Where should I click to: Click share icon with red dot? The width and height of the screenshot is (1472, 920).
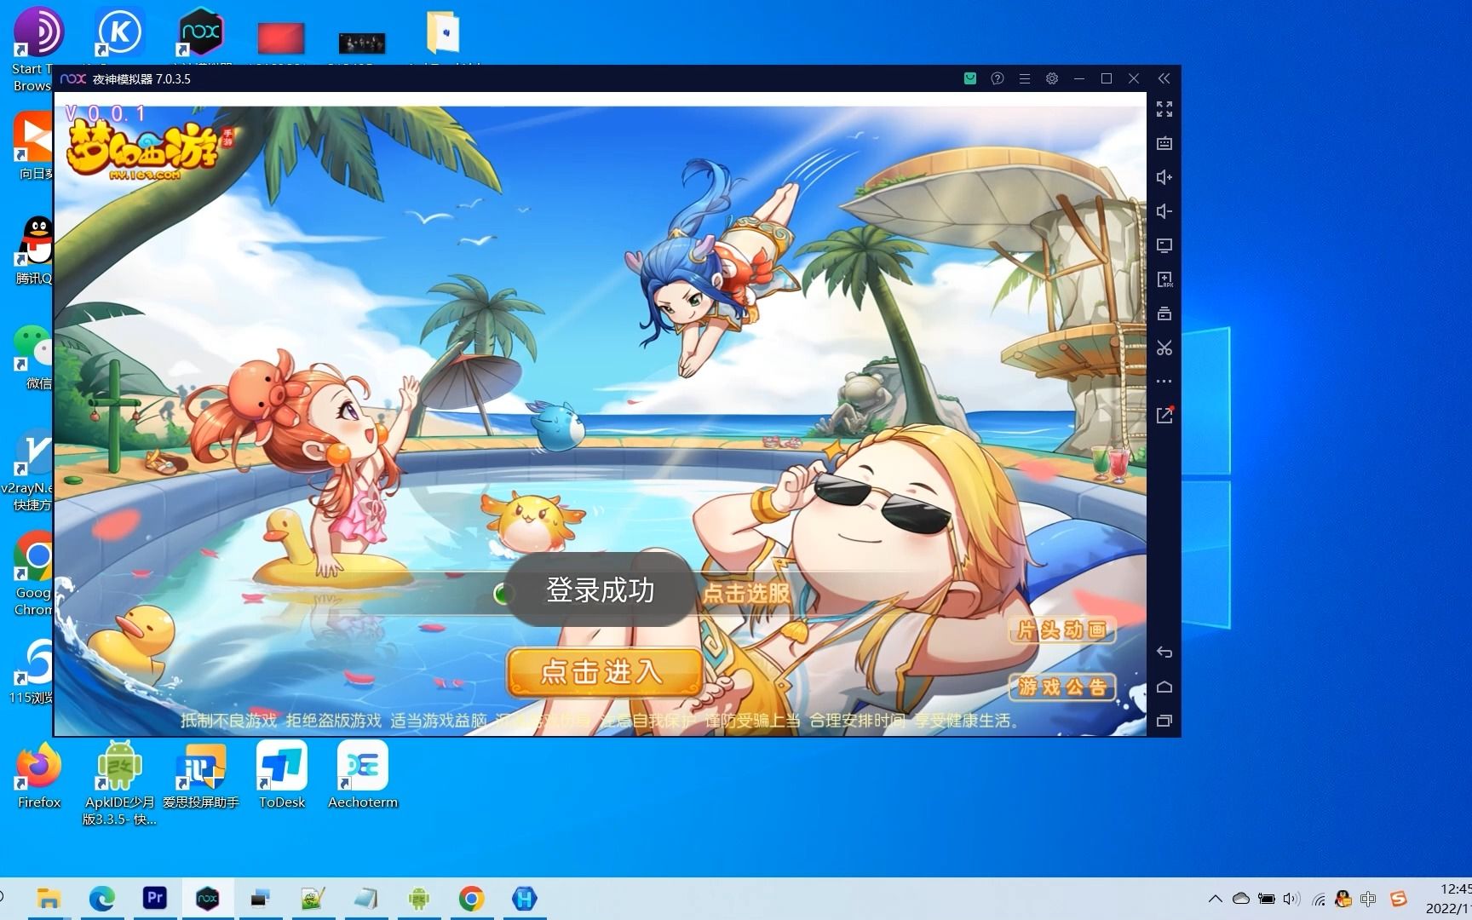coord(1164,415)
